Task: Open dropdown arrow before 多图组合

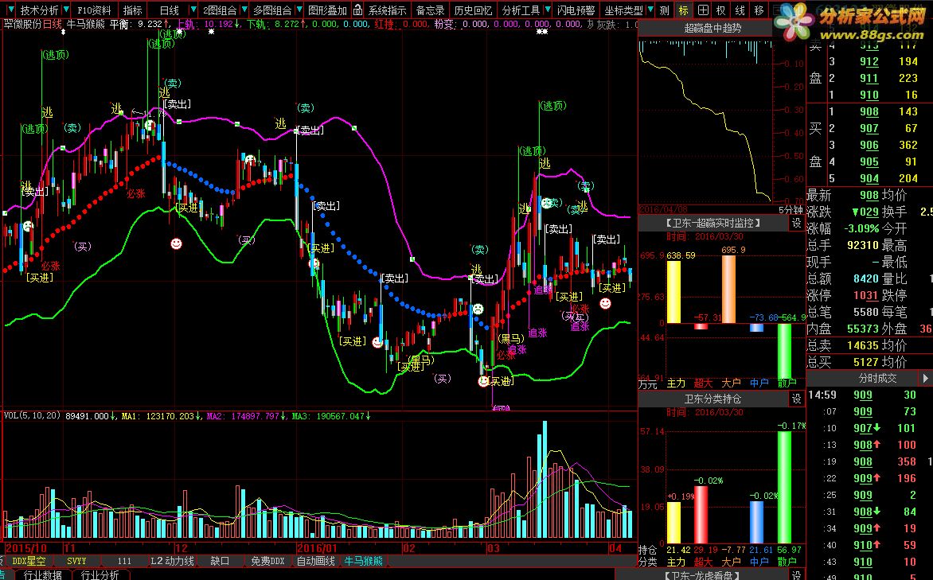Action: click(x=244, y=10)
